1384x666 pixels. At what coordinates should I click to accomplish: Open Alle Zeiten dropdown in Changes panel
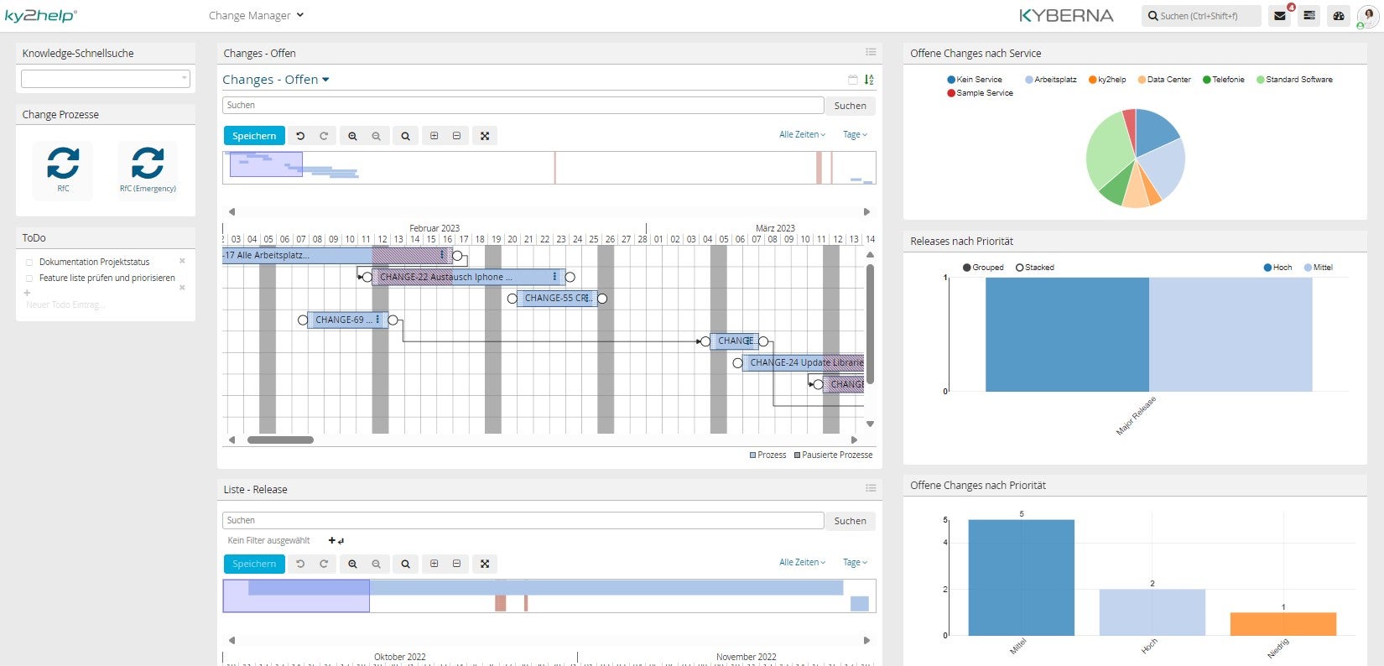click(x=802, y=134)
